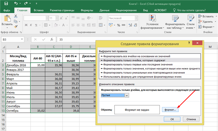Decrease indent
The image size is (218, 131).
89,25
